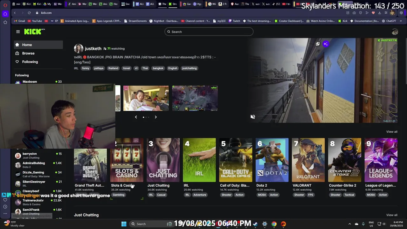Expand the bookmarks overflow chevron
407x229 pixels.
(401, 21)
